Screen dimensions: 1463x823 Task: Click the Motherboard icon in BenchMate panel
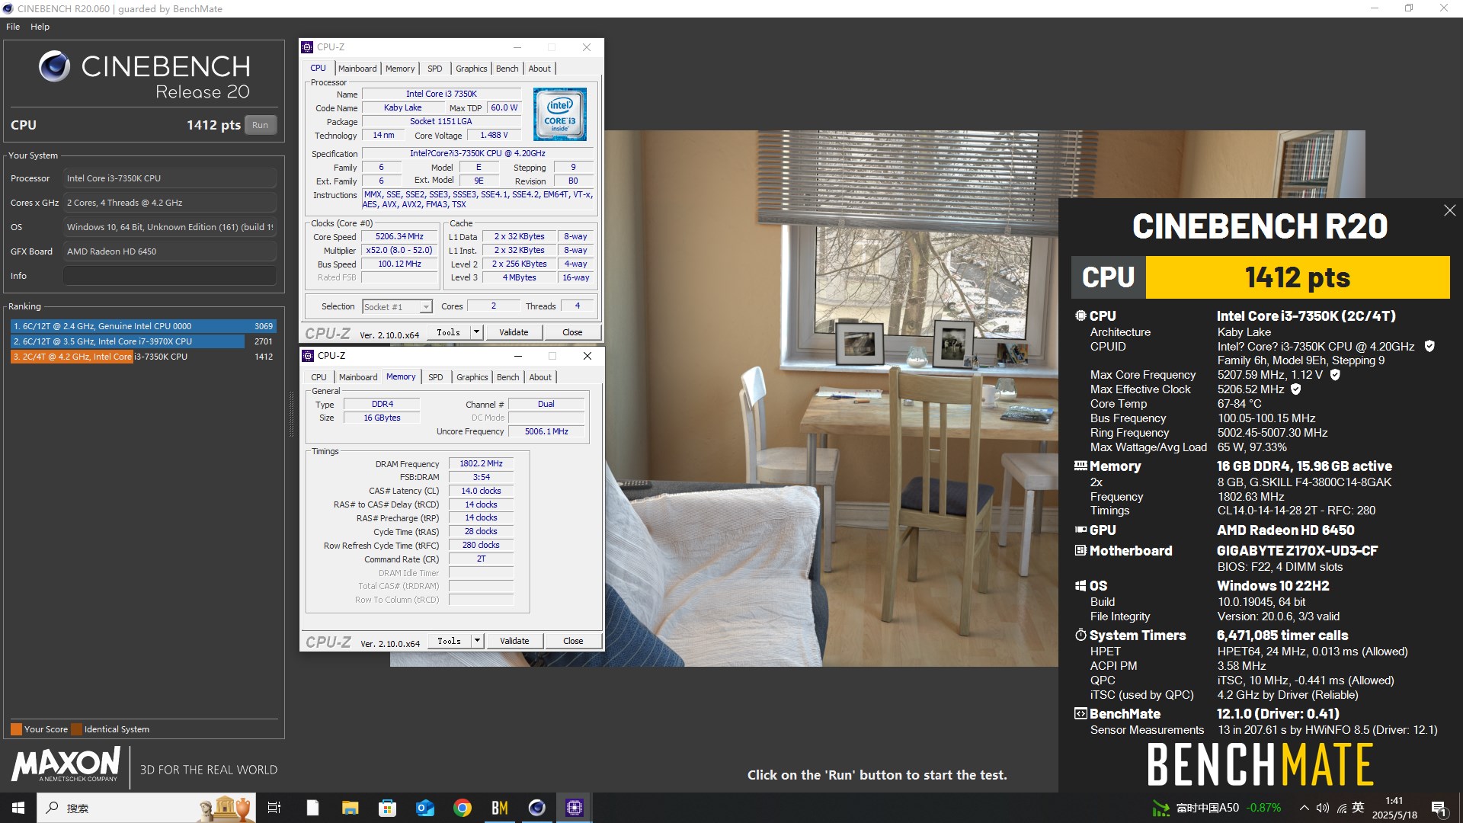click(1080, 550)
